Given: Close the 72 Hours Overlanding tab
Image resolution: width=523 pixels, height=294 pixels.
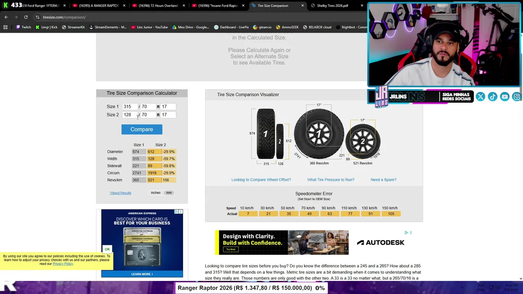Looking at the screenshot, I should tap(183, 6).
